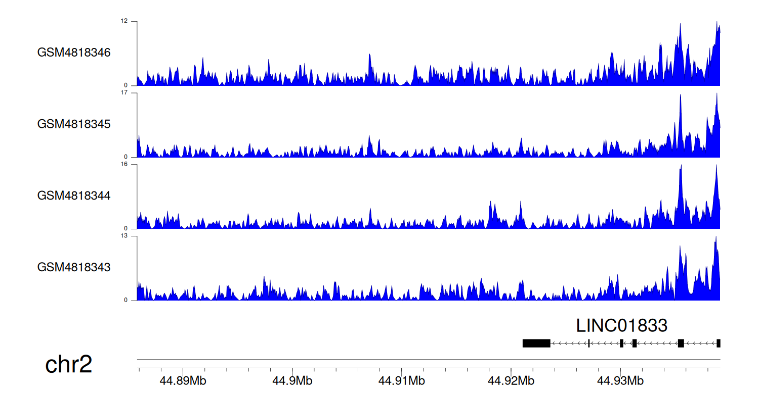Click the 44.89Mb axis tick label
This screenshot has height=394, width=759.
[183, 380]
